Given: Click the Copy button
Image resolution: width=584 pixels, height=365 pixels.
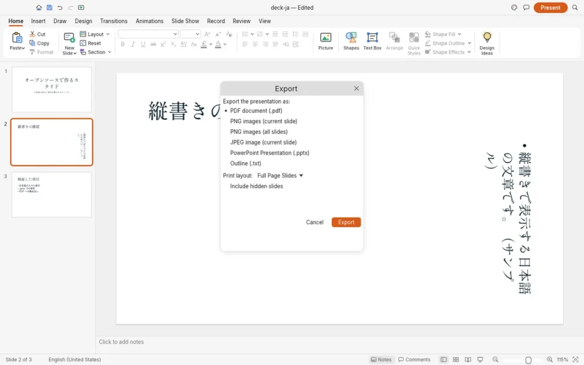Looking at the screenshot, I should 39,43.
